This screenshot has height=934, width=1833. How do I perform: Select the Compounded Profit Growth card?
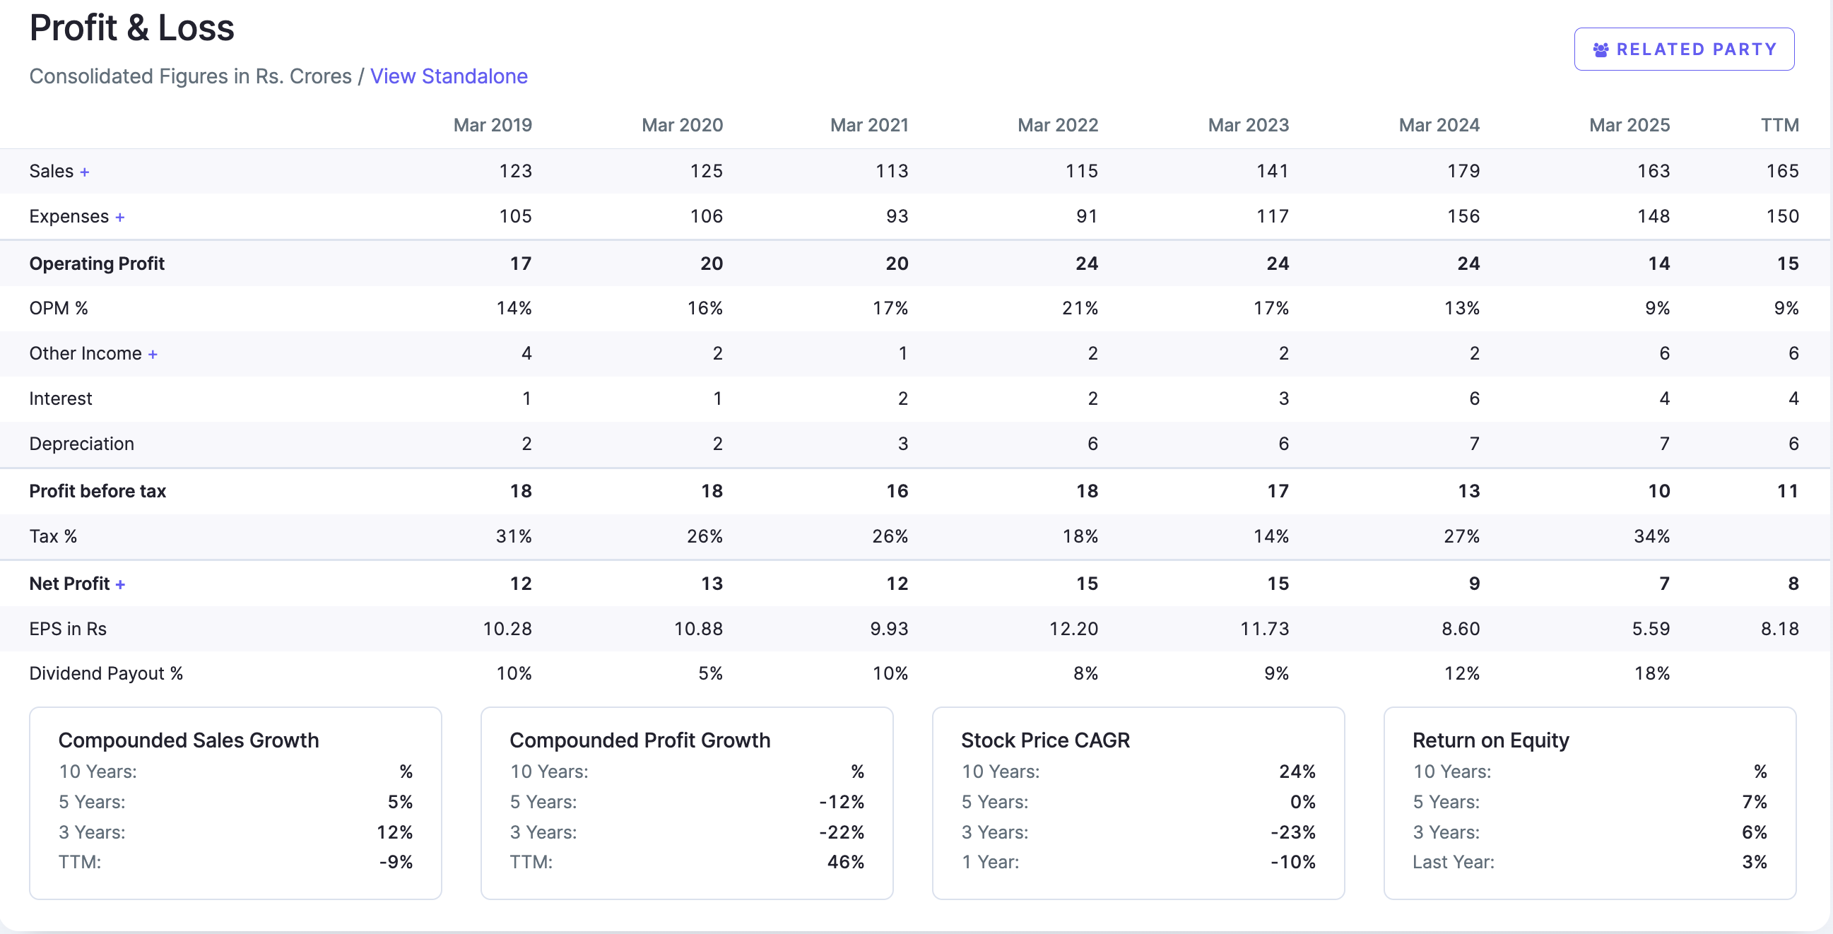pyautogui.click(x=687, y=803)
